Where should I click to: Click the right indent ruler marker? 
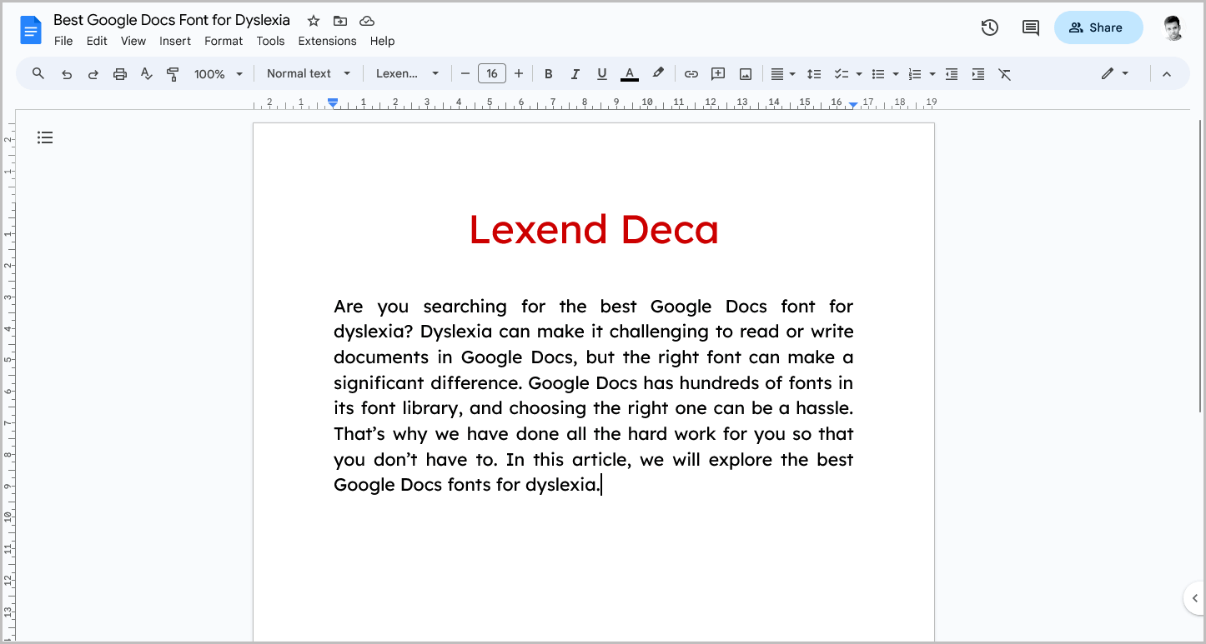click(x=853, y=104)
